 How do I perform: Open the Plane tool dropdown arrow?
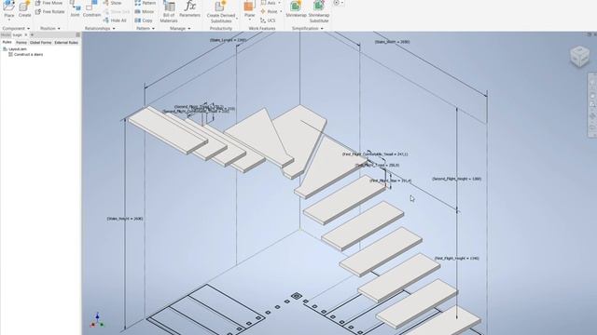tap(249, 20)
